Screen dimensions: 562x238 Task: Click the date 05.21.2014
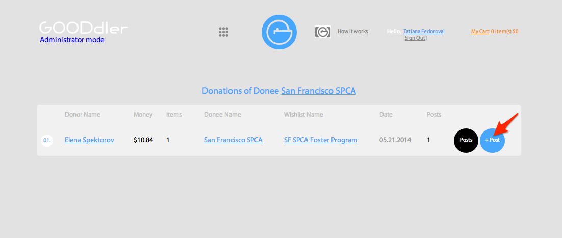pos(395,140)
